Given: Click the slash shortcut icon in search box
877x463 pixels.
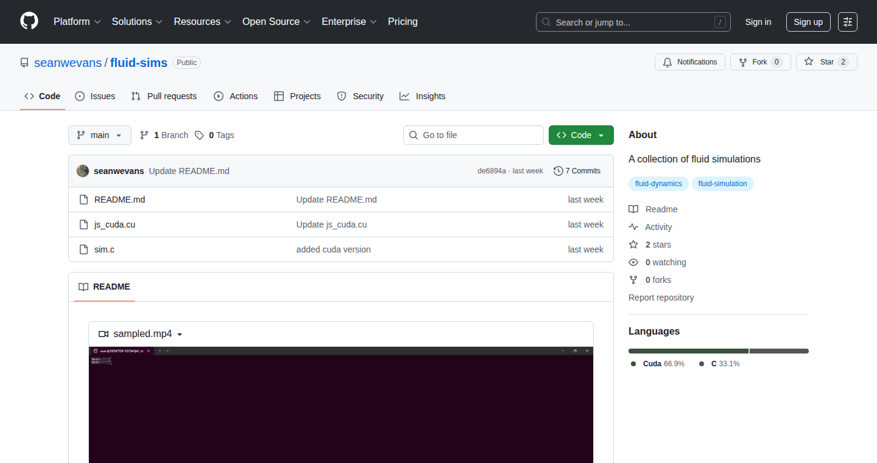Looking at the screenshot, I should coord(720,22).
